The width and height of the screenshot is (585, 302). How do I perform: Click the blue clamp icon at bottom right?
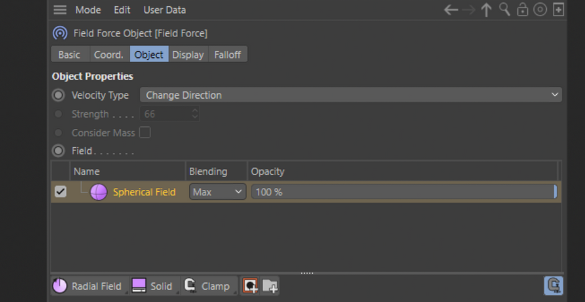[x=554, y=286]
